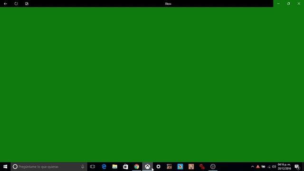Image resolution: width=304 pixels, height=171 pixels.
Task: Click the red warning tray icon
Action: (x=258, y=167)
